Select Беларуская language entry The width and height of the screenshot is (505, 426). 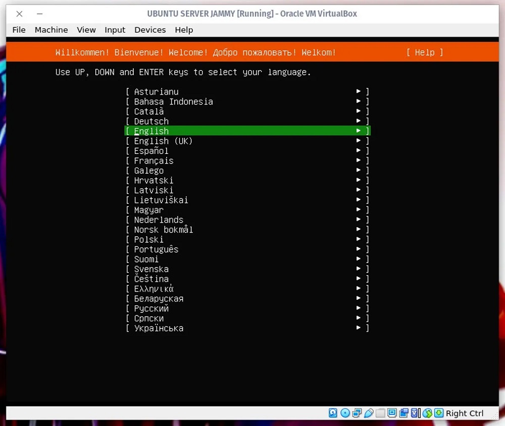tap(247, 298)
